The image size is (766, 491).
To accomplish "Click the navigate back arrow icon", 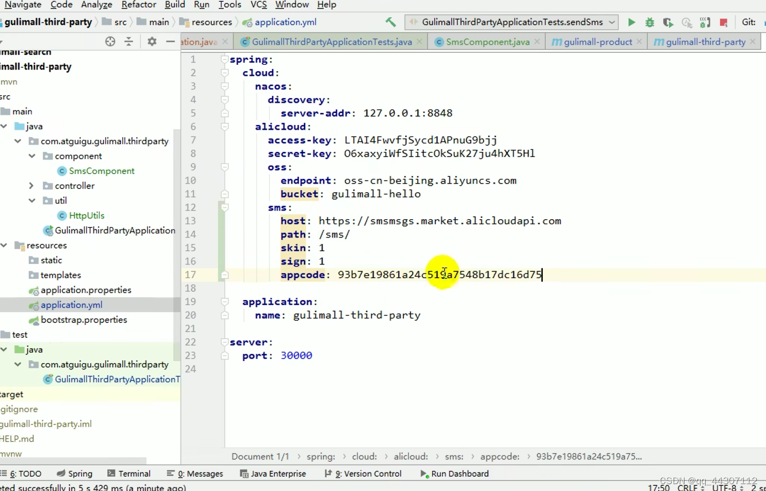I will (x=390, y=21).
